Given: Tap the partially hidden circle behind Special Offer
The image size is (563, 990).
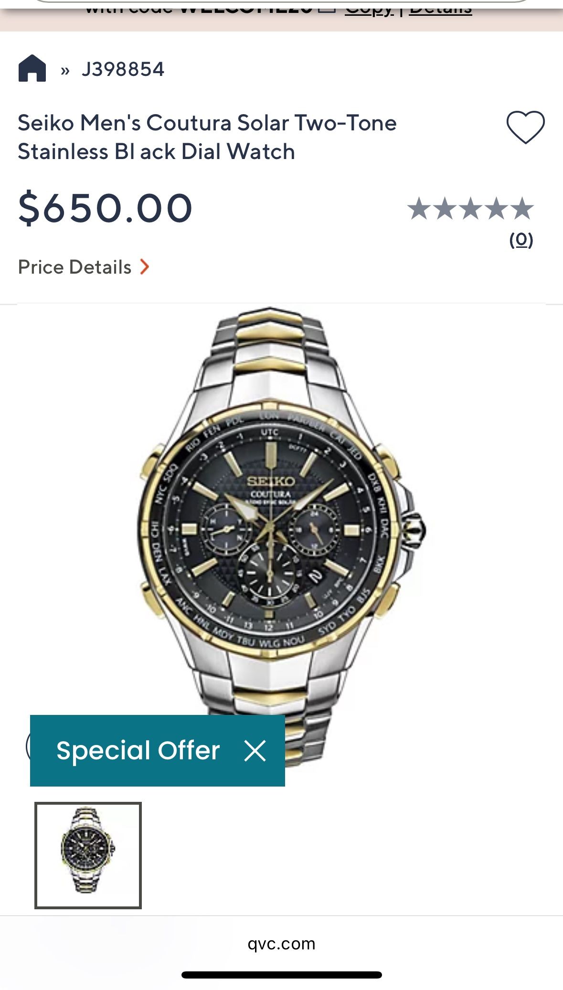Looking at the screenshot, I should pos(28,746).
